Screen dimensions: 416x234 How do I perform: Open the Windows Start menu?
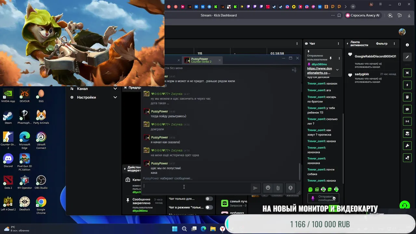coord(175,229)
